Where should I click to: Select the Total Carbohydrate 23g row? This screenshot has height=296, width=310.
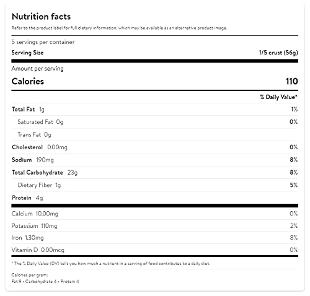click(x=155, y=172)
